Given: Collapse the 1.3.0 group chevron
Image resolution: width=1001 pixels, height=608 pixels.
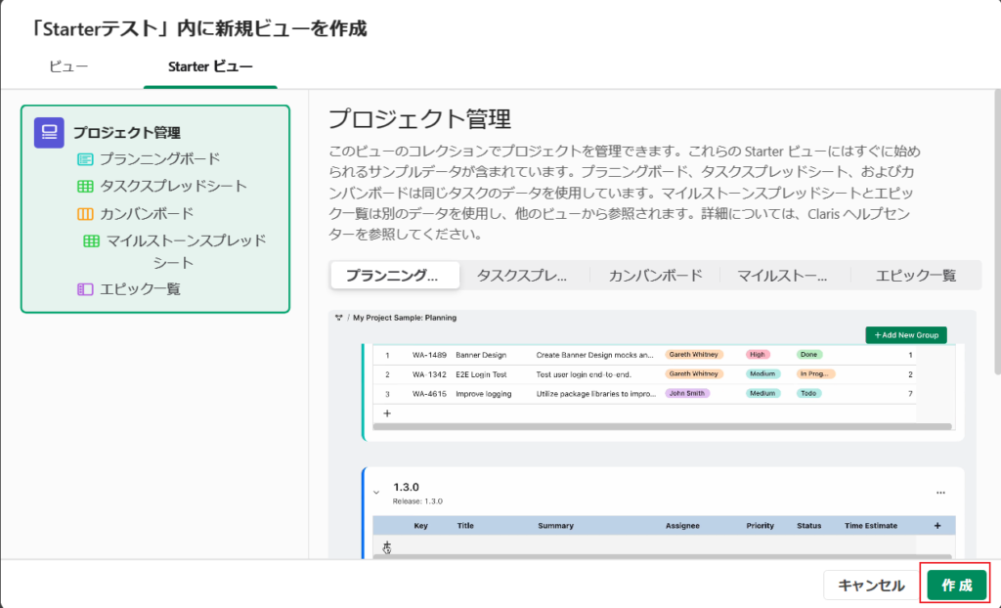Looking at the screenshot, I should tap(376, 492).
